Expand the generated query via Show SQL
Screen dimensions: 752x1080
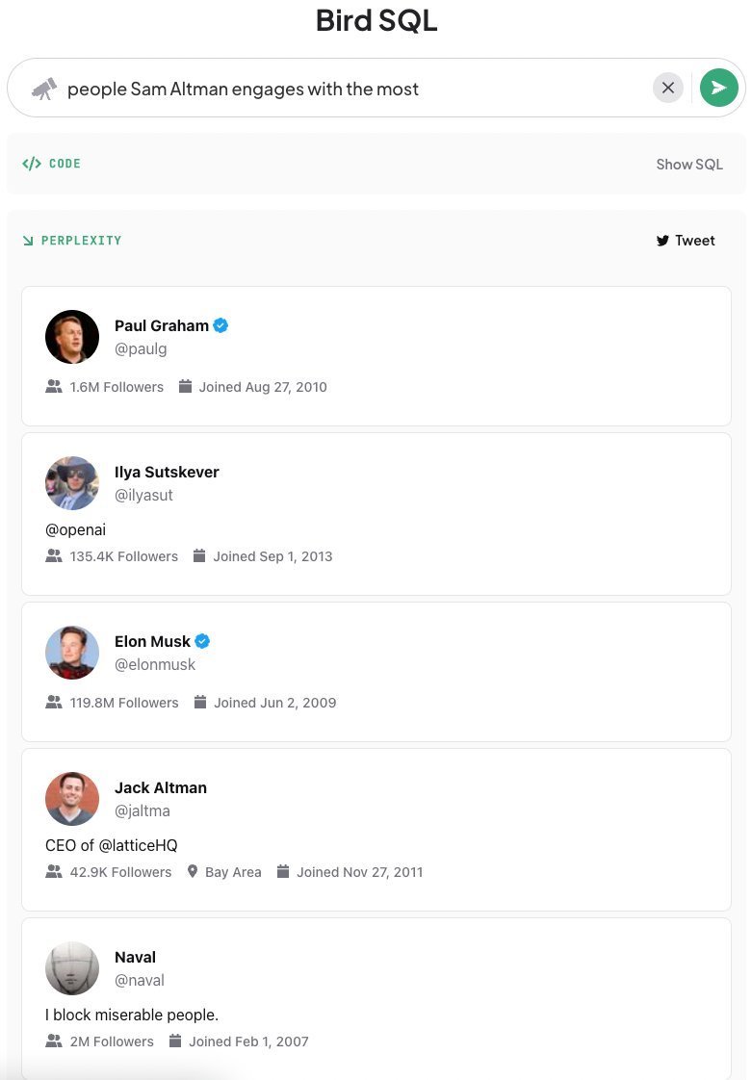click(x=689, y=165)
